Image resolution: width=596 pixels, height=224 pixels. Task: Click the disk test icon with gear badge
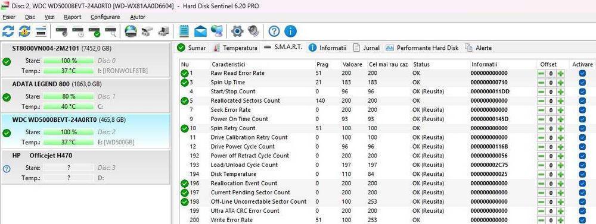61,31
